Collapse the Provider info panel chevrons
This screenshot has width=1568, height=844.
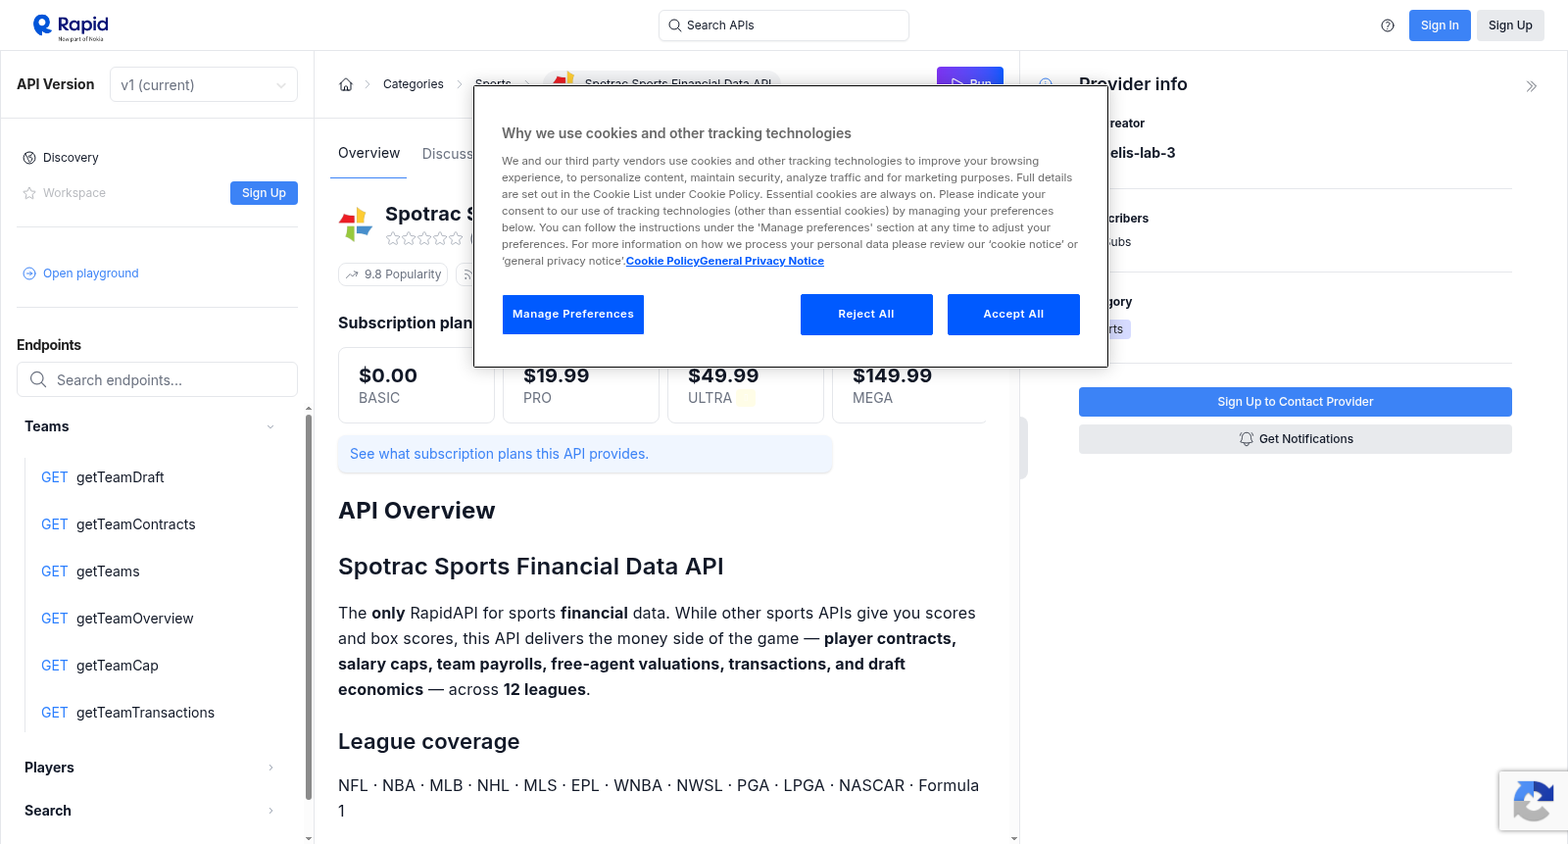pos(1532,86)
